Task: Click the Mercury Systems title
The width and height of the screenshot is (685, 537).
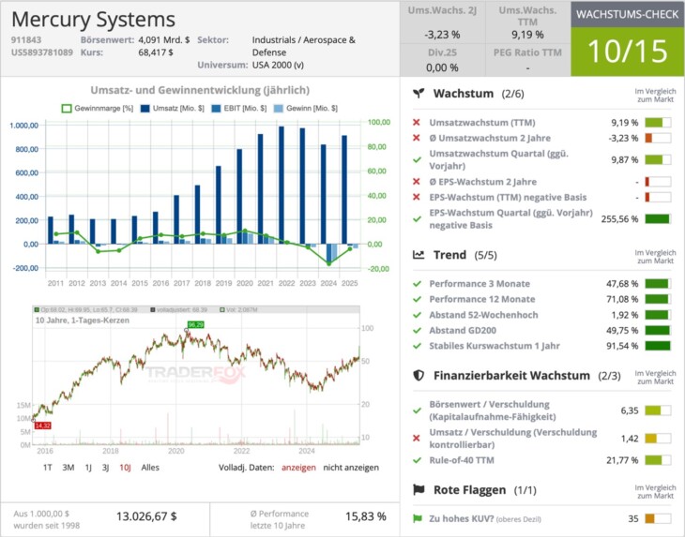Action: [x=93, y=20]
